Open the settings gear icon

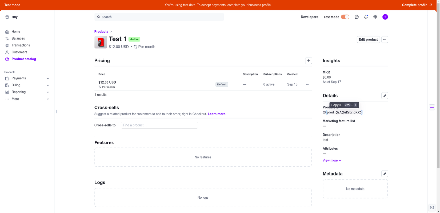(x=375, y=17)
